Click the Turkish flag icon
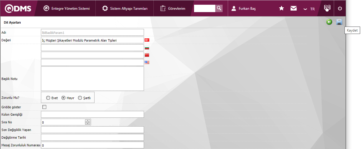Screen dimensions: 361x149 tap(147, 40)
